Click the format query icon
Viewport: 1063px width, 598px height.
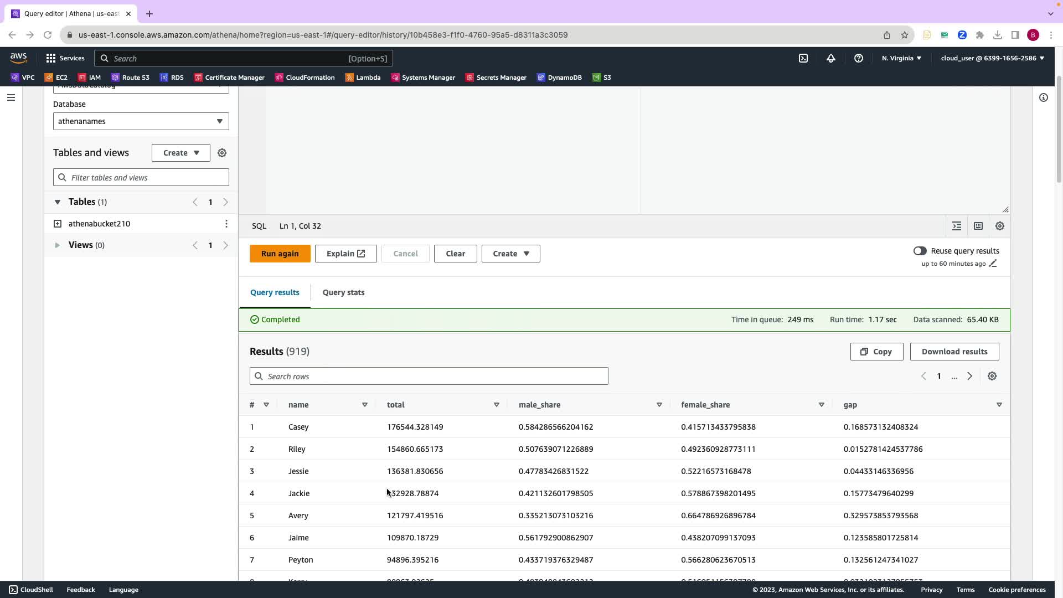(x=956, y=226)
